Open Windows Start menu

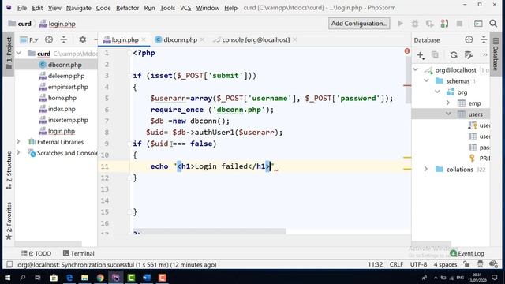(x=7, y=278)
